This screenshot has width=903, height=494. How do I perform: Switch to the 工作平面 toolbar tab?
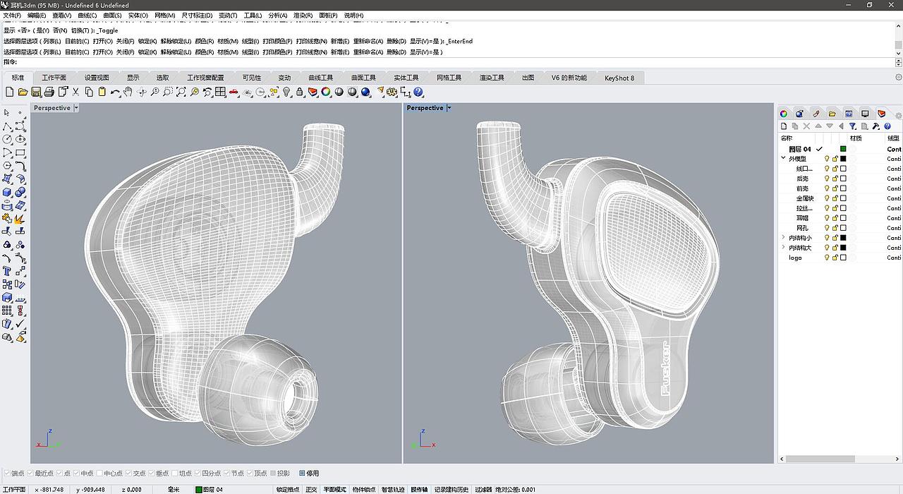click(54, 78)
